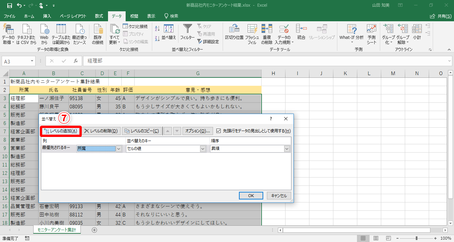The image size is (454, 242).
Task: Click テーブルまたは範囲から icon
Action: coord(61,30)
